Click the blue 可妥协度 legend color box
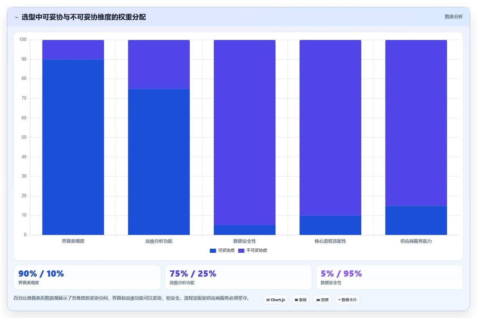This screenshot has width=477, height=318. tap(213, 251)
